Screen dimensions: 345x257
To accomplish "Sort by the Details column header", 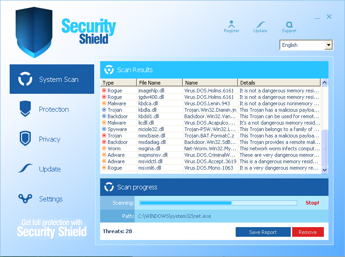I will pos(279,83).
